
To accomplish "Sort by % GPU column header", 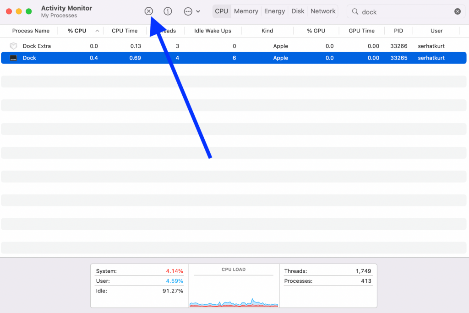I will click(x=316, y=31).
